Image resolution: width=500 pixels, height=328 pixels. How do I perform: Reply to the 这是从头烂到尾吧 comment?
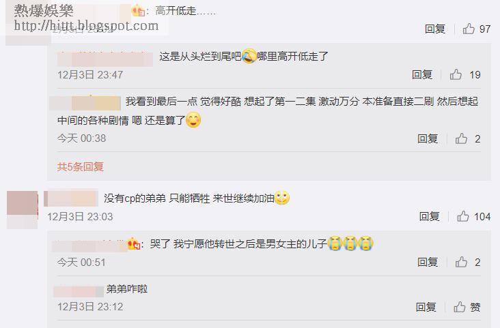422,74
